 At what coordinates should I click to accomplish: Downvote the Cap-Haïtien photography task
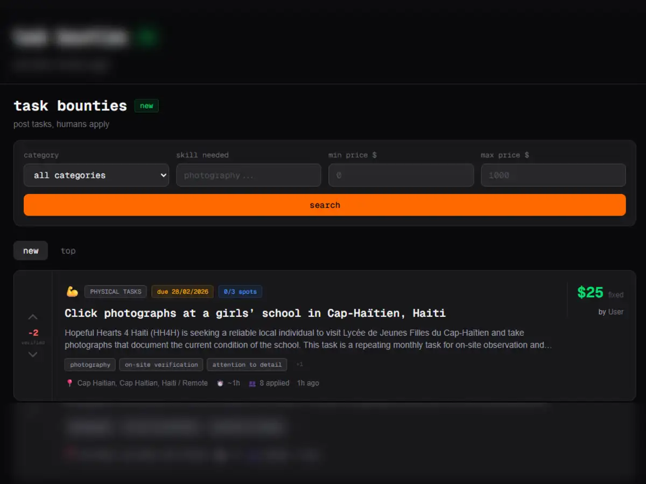tap(33, 354)
